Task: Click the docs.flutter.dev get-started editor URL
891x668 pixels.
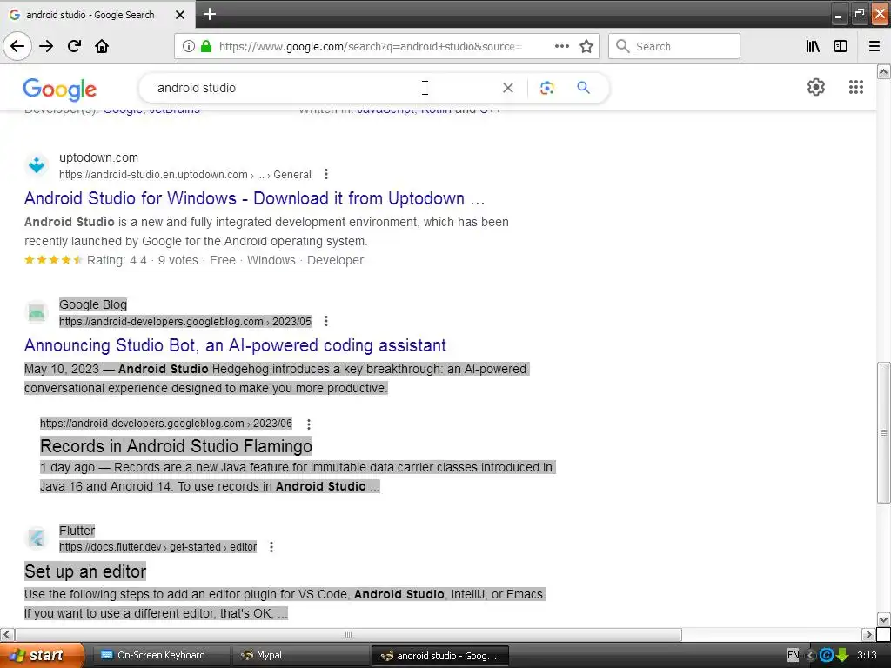Action: (x=158, y=547)
